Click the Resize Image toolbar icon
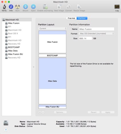121x134 pixels. tap(79, 7)
